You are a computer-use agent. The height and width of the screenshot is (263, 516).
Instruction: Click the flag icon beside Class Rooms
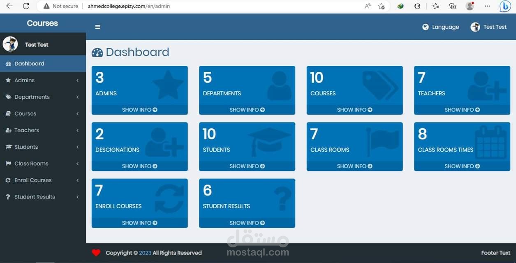coord(8,164)
